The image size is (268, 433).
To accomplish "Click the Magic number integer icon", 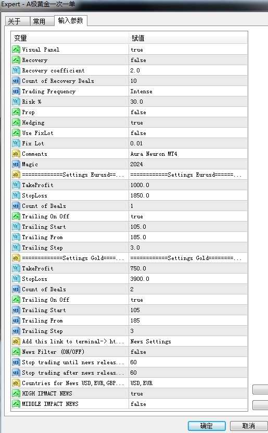I will [16, 164].
